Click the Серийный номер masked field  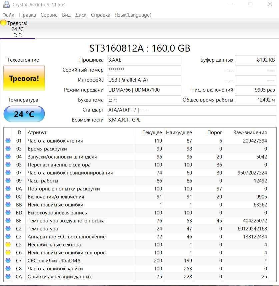144,70
